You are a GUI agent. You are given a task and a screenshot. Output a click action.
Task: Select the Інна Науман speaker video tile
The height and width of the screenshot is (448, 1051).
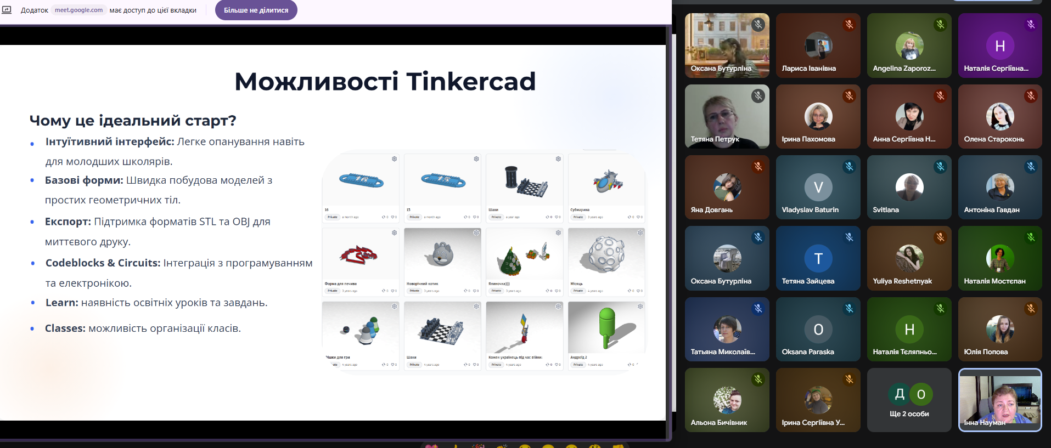click(x=1000, y=400)
